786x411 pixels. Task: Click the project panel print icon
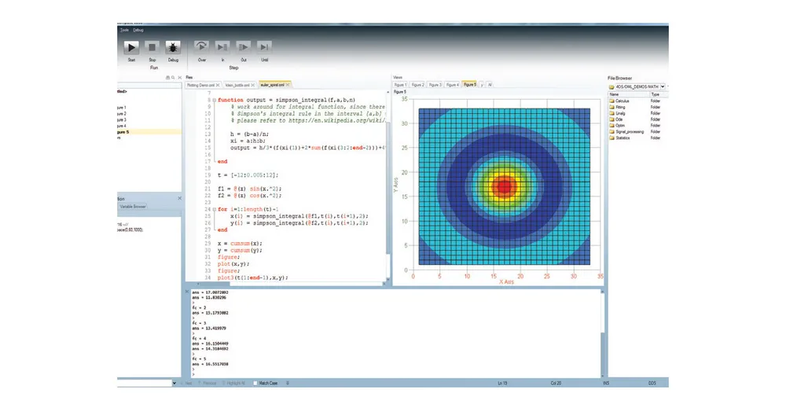(168, 78)
